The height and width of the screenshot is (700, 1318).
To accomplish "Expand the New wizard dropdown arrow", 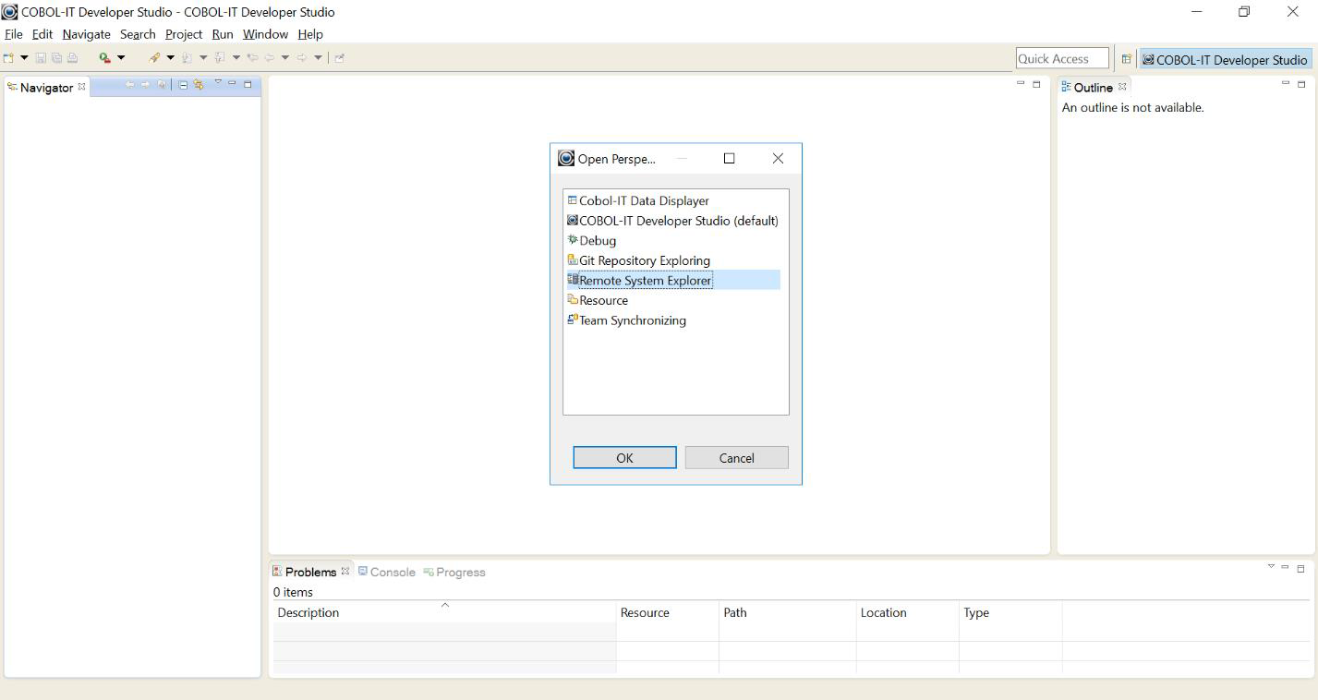I will tap(24, 57).
